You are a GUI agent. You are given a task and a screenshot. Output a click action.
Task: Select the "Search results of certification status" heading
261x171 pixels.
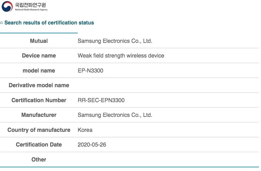tap(49, 23)
